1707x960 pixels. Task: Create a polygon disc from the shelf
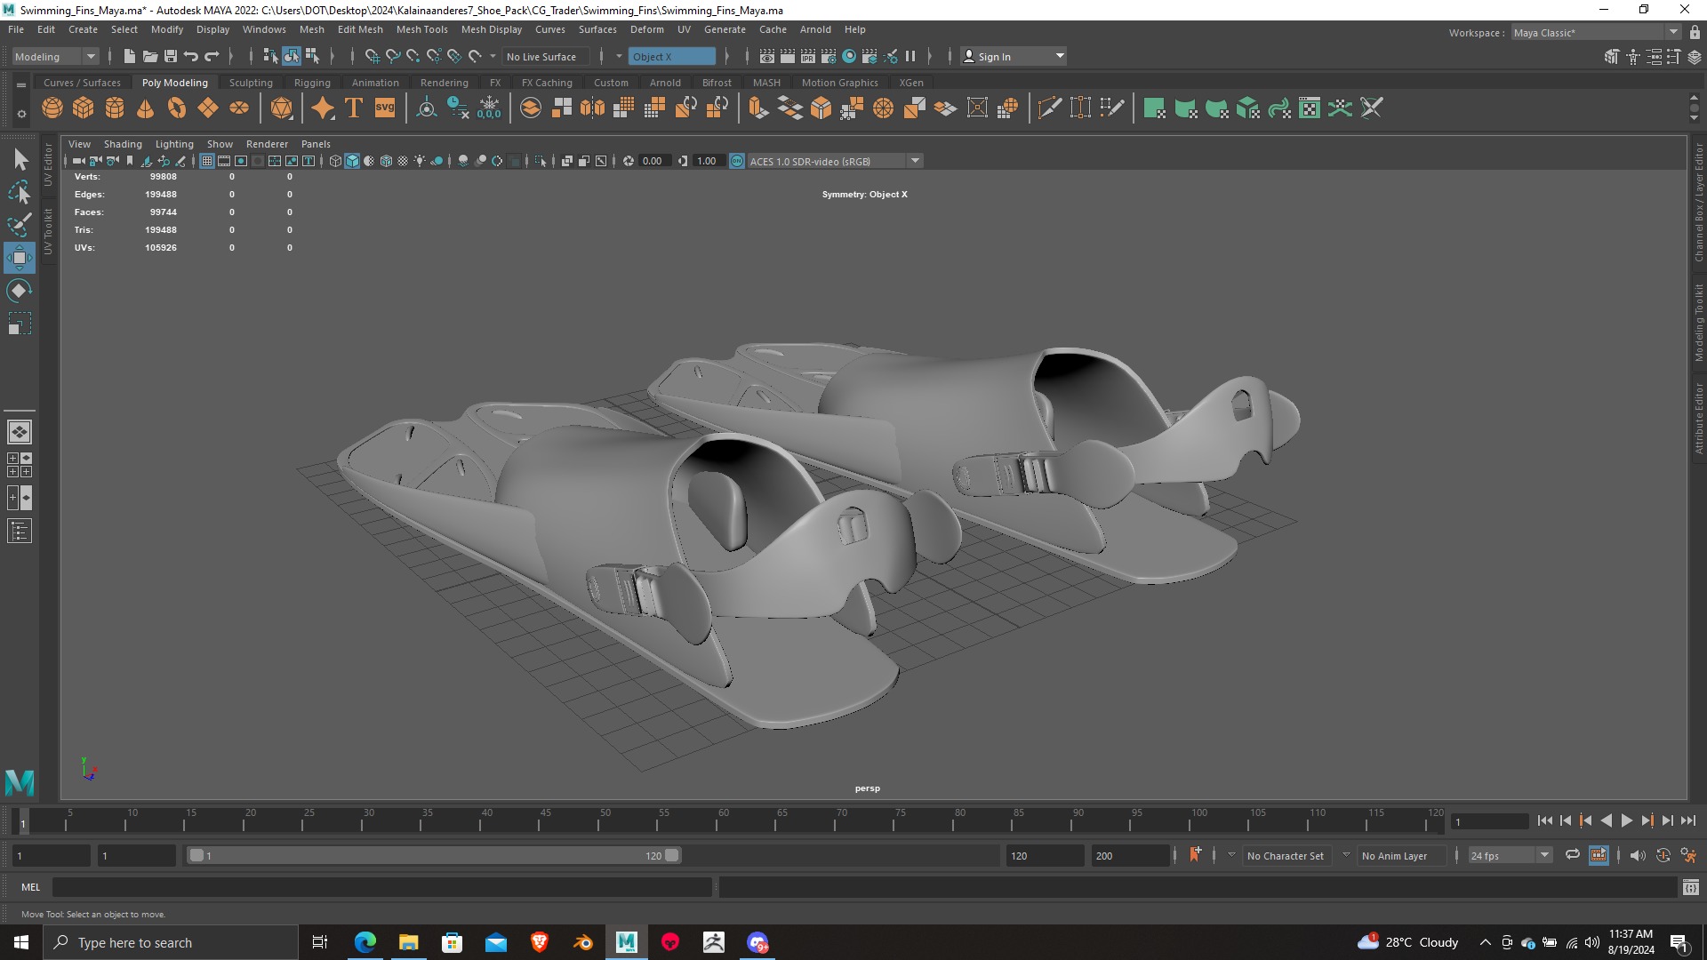click(x=239, y=108)
